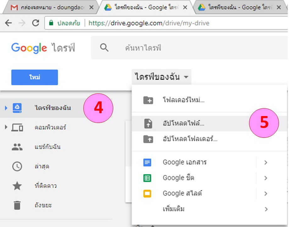Click the browser back arrow
Screen dimensions: 289x227
(8, 23)
